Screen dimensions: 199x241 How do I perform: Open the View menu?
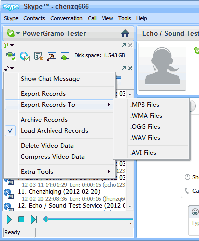107,18
